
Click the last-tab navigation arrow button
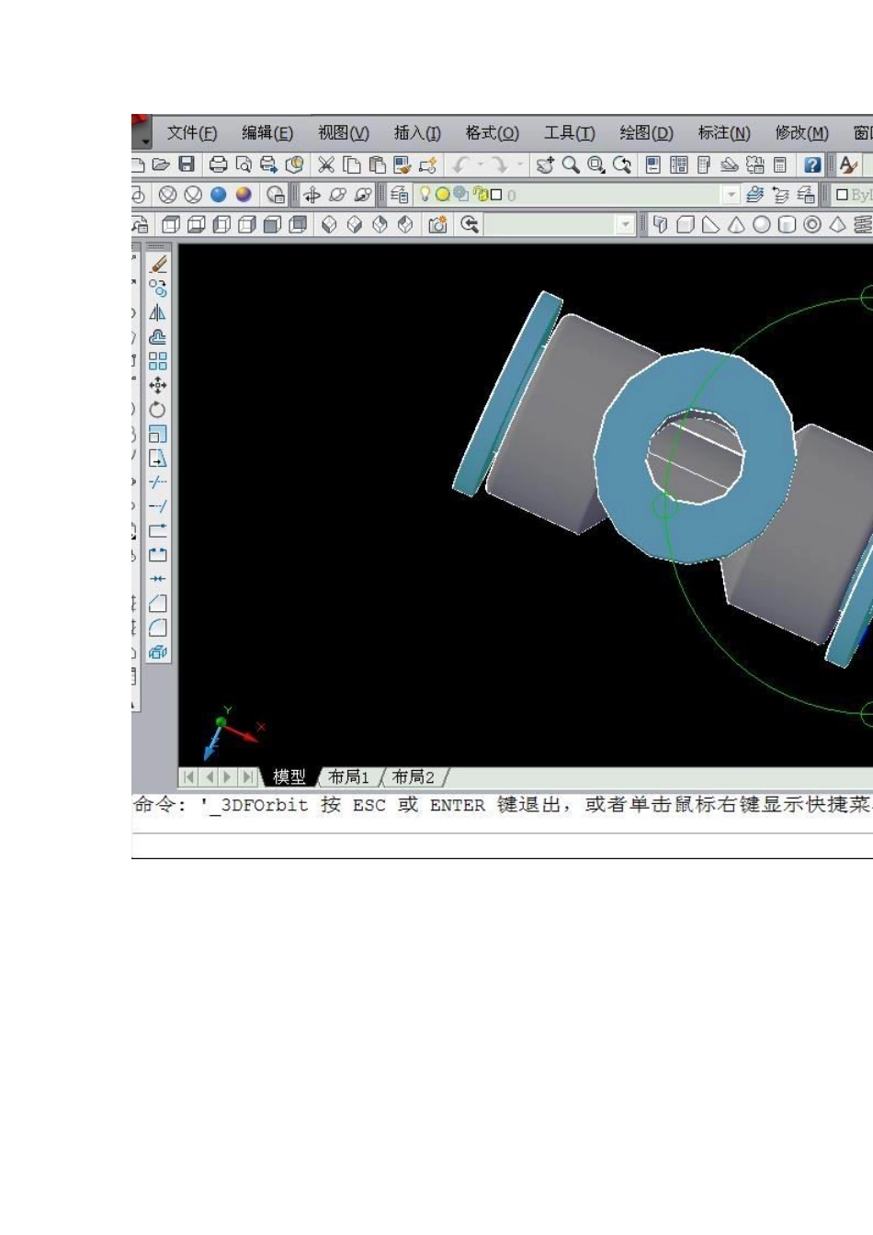click(248, 777)
